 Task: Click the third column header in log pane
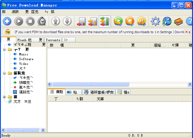point(138,99)
